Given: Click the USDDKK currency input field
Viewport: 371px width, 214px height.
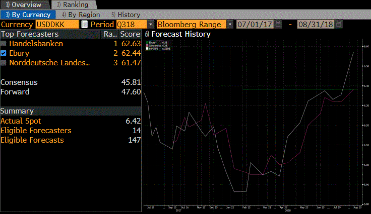Looking at the screenshot, I should (x=57, y=24).
